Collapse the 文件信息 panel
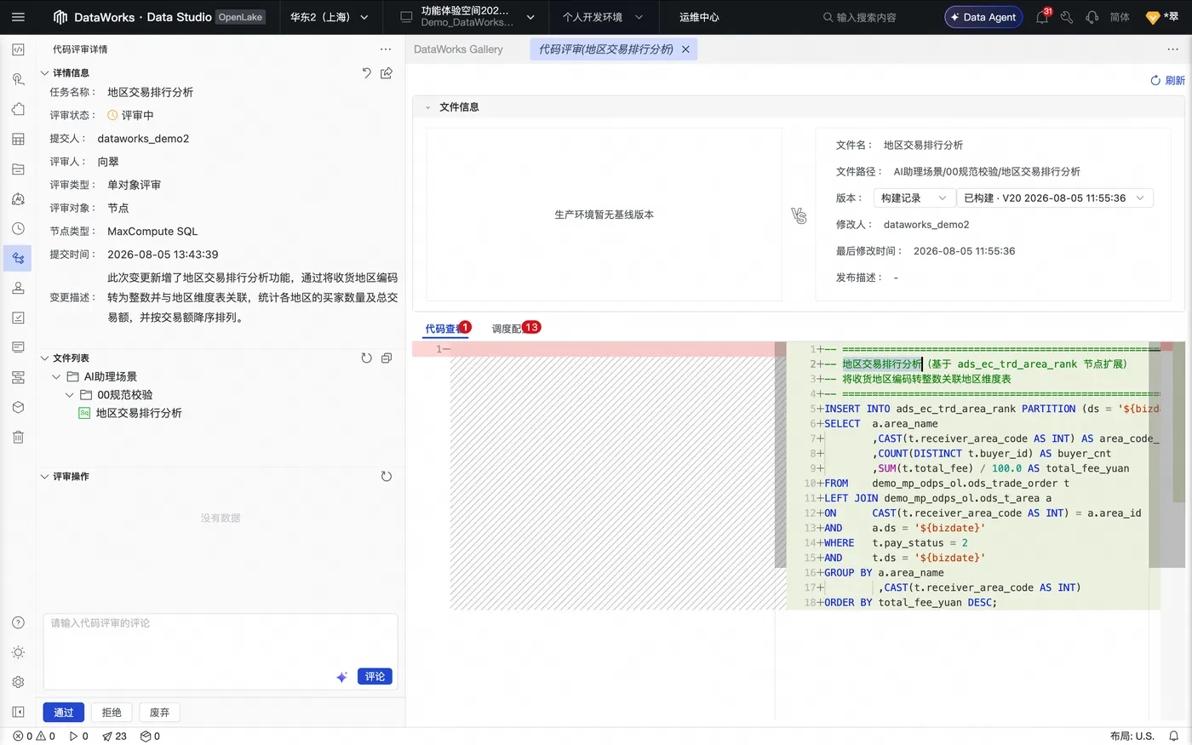 [x=428, y=107]
